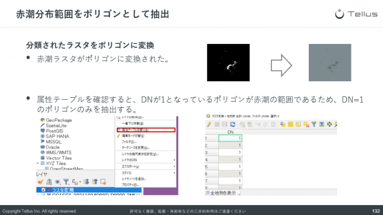Open the 全地物を表示 filter dropdown
The image size is (383, 215).
pyautogui.click(x=223, y=193)
